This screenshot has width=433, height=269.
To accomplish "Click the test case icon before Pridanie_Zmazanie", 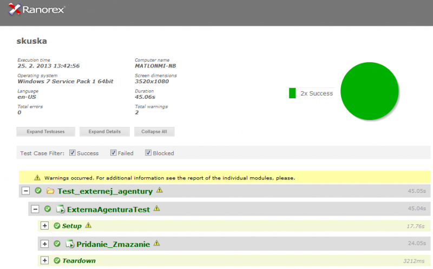I will [70, 244].
